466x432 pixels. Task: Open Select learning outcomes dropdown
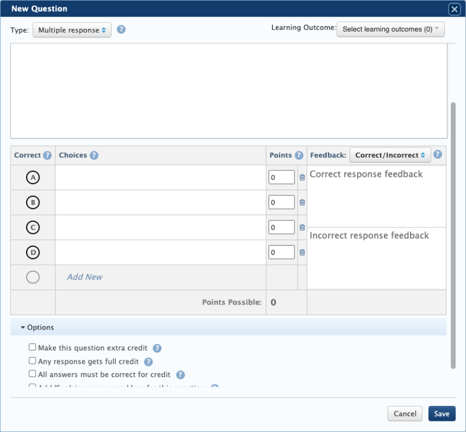point(391,29)
